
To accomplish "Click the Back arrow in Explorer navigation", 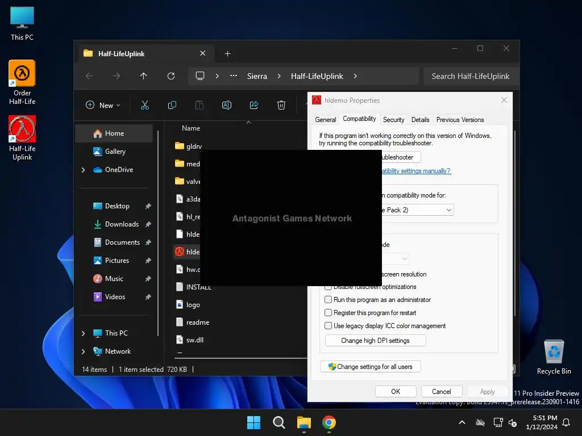I will pyautogui.click(x=89, y=76).
